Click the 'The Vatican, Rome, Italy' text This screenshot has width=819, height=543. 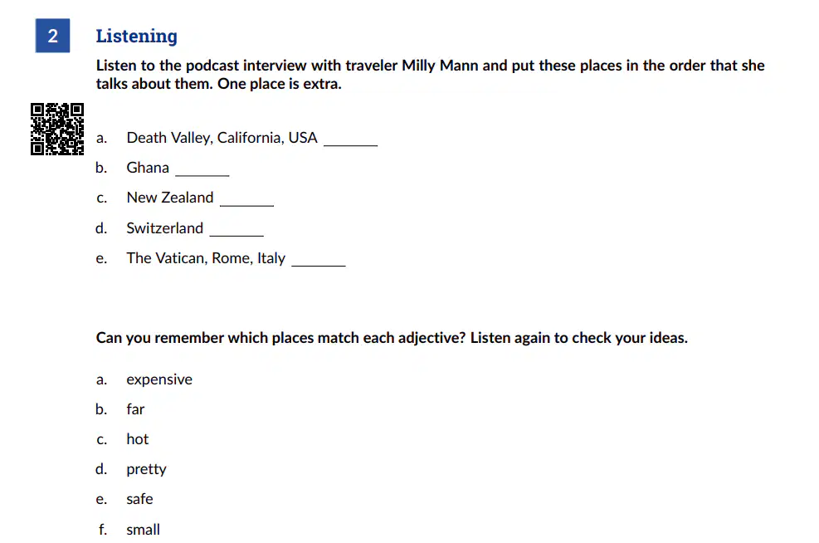[206, 258]
